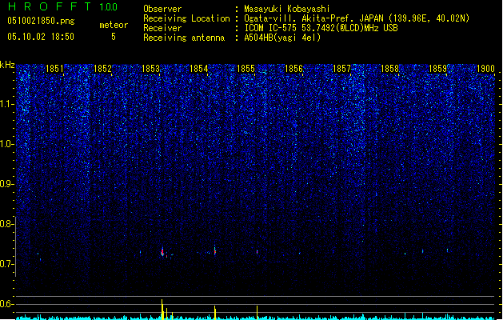
Task: Click the 1852 time marker
Action: [x=102, y=68]
